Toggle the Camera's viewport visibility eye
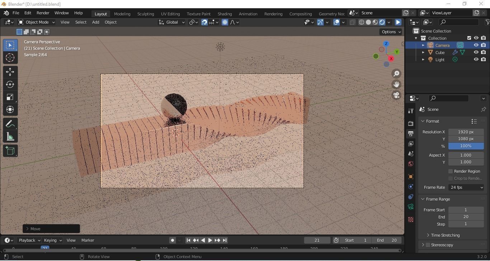Viewport: 490px width, 261px height. (476, 45)
